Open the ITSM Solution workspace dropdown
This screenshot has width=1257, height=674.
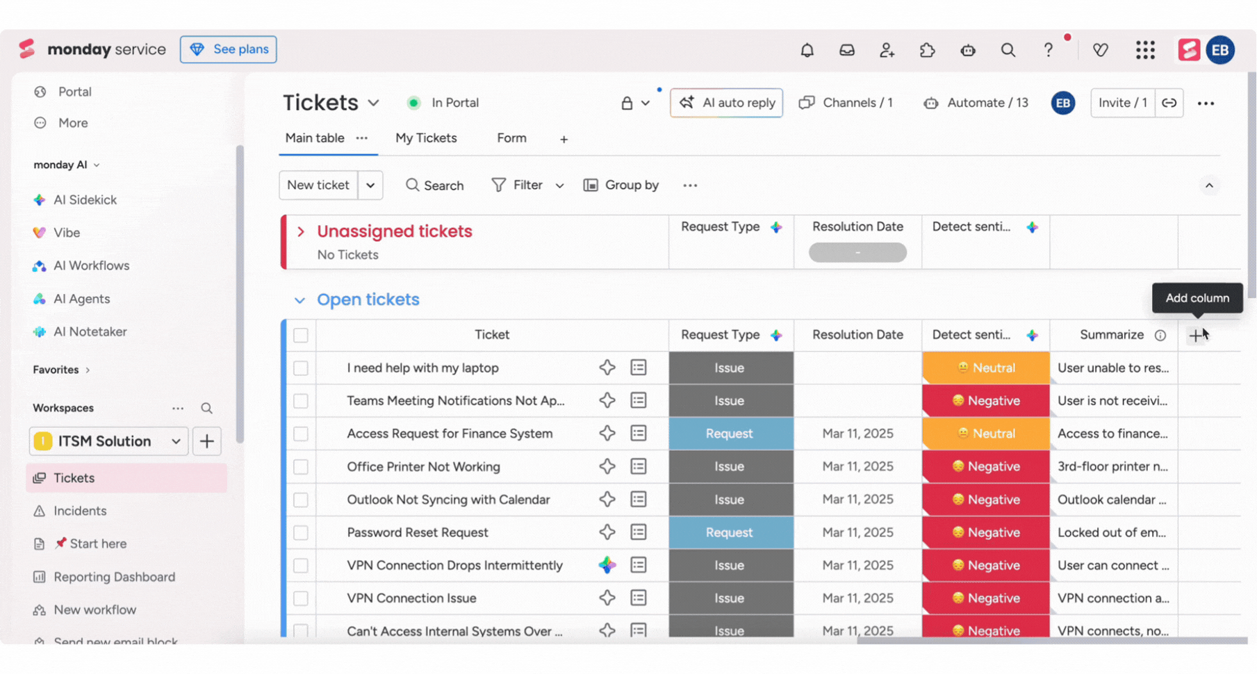109,441
